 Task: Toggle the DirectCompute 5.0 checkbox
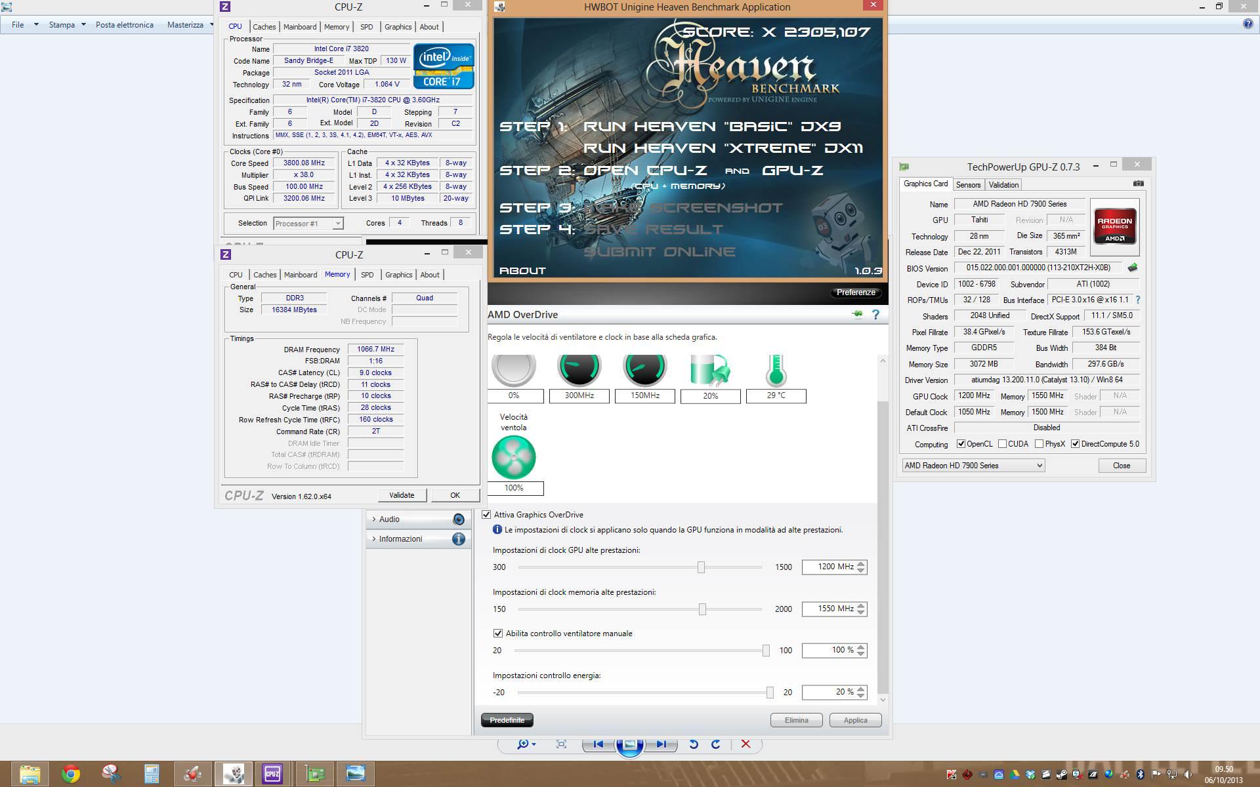1075,444
